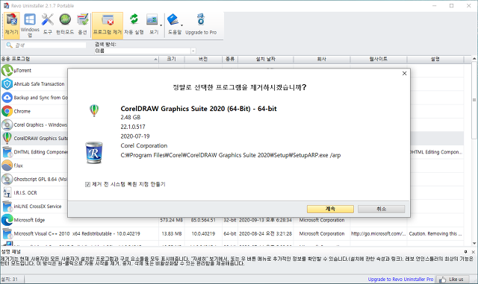Sort by 회사 column header
This screenshot has width=478, height=284.
pos(322,59)
